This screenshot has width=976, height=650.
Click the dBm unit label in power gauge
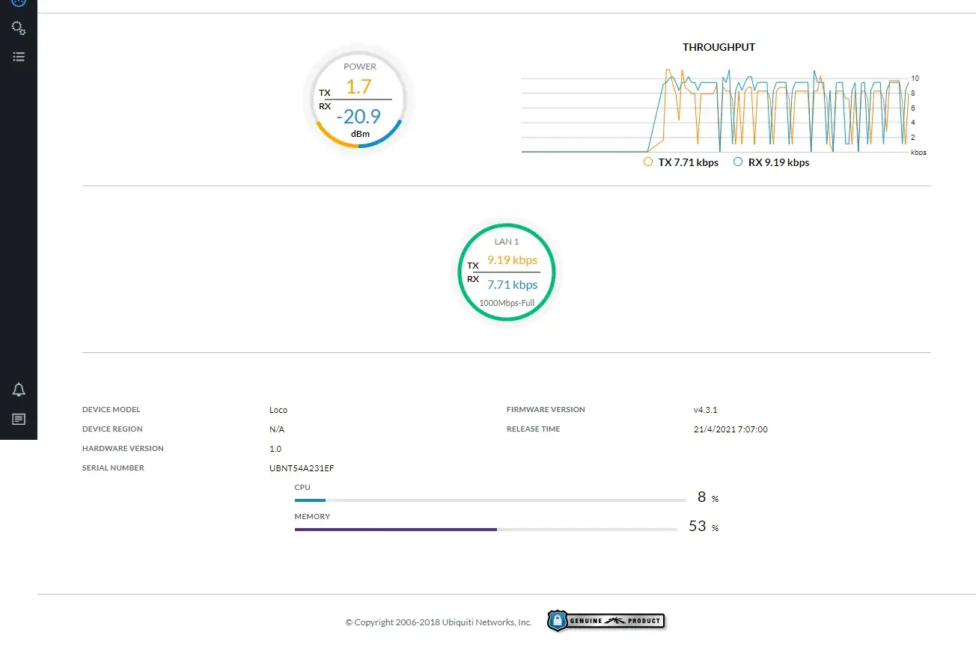pos(361,134)
